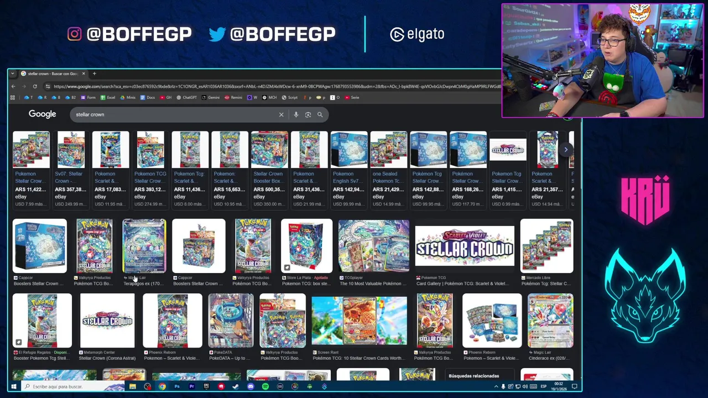
Task: Open the ChatGPT bookmark
Action: pos(186,97)
